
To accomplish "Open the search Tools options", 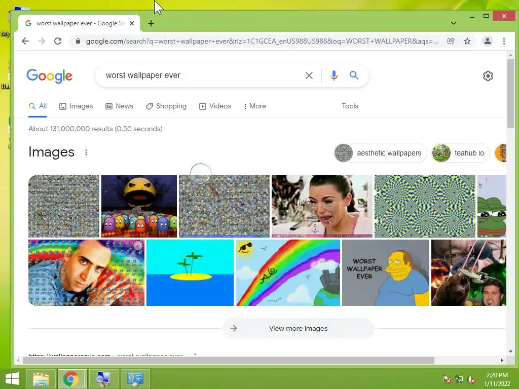I will 350,106.
